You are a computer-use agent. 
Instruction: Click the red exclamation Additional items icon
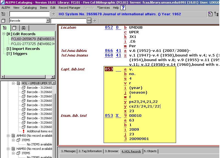point(24,131)
